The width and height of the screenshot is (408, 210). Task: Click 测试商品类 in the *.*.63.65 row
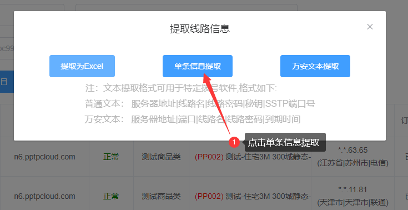pos(161,157)
